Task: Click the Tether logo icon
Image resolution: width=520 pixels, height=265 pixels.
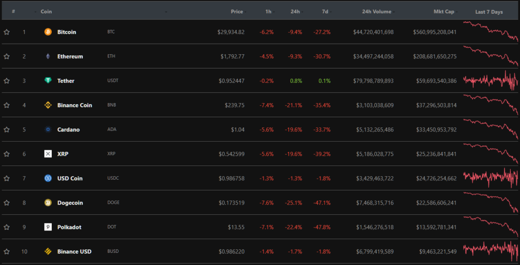Action: 48,81
